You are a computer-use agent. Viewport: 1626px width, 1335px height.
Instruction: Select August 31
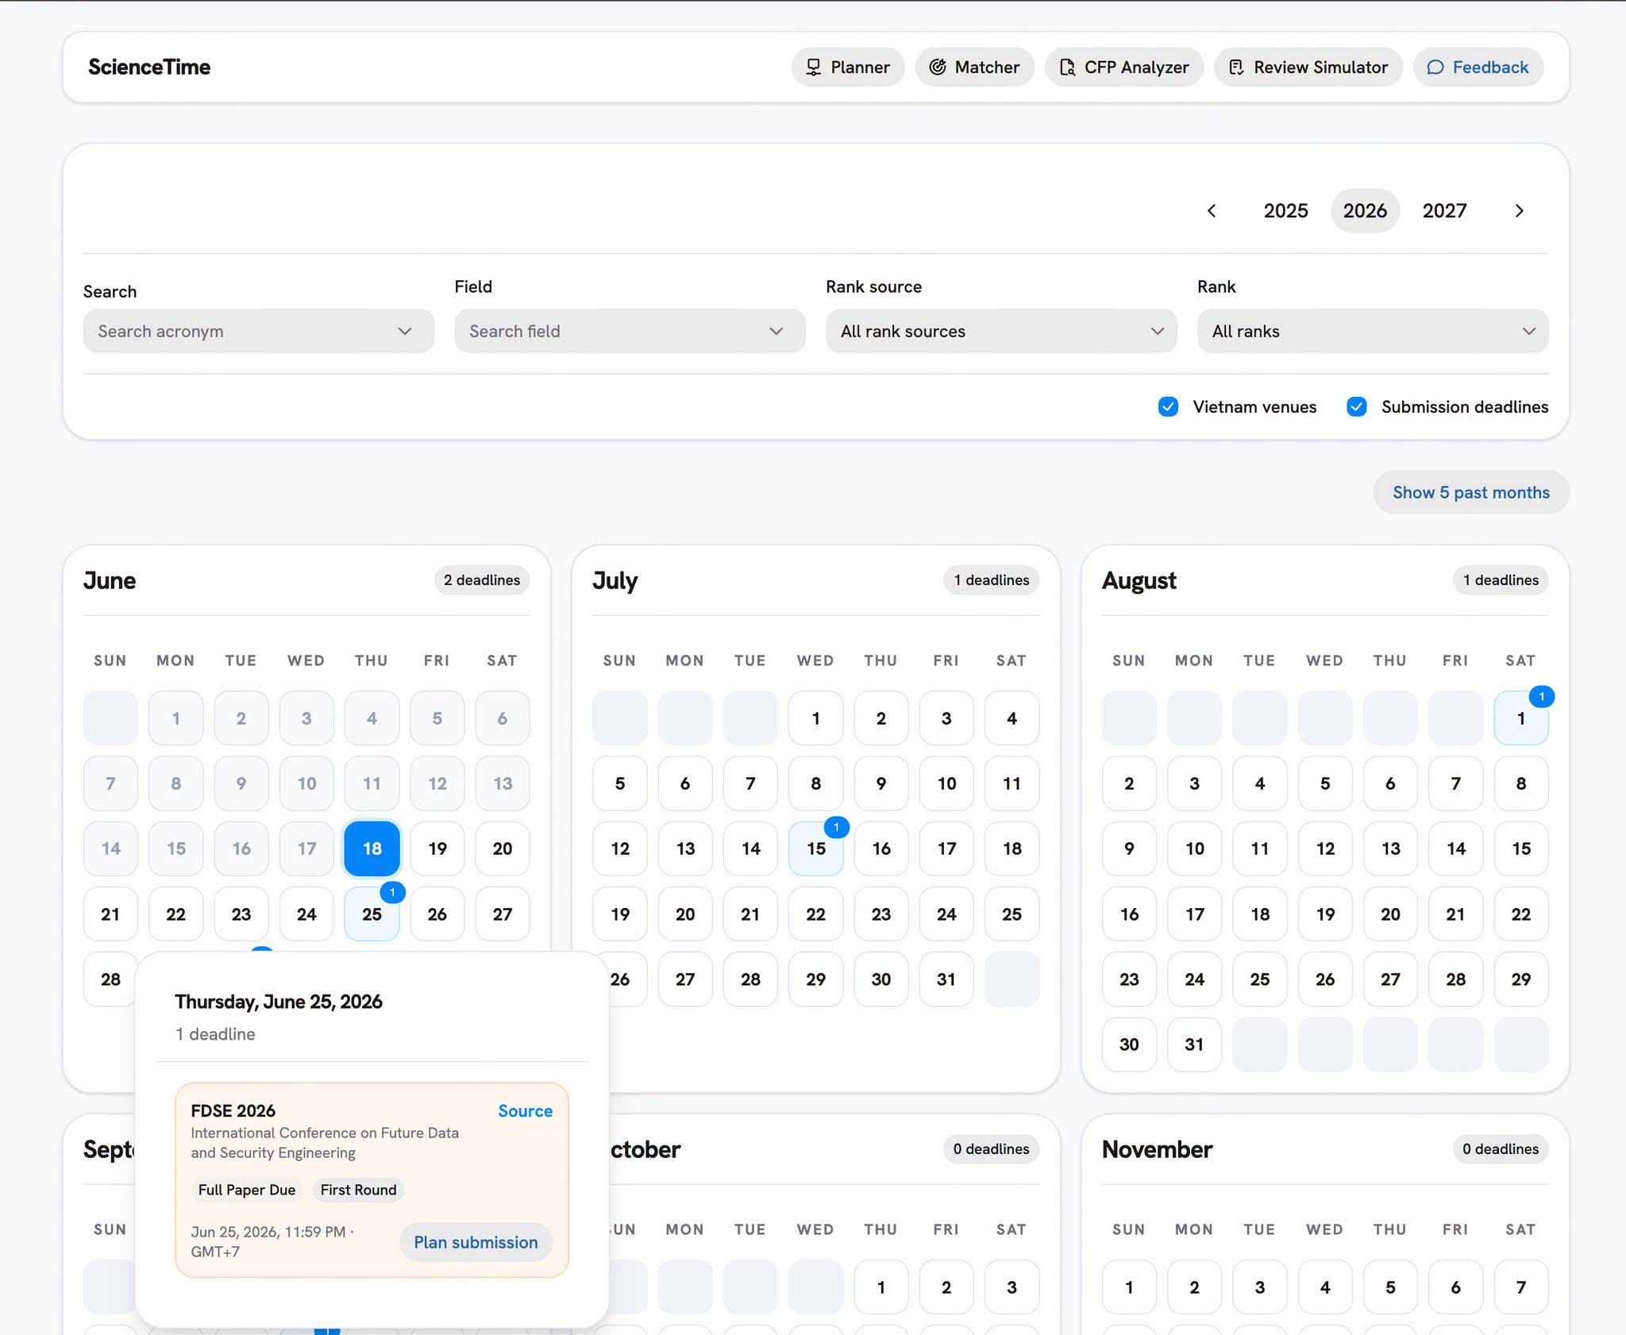[x=1194, y=1045]
